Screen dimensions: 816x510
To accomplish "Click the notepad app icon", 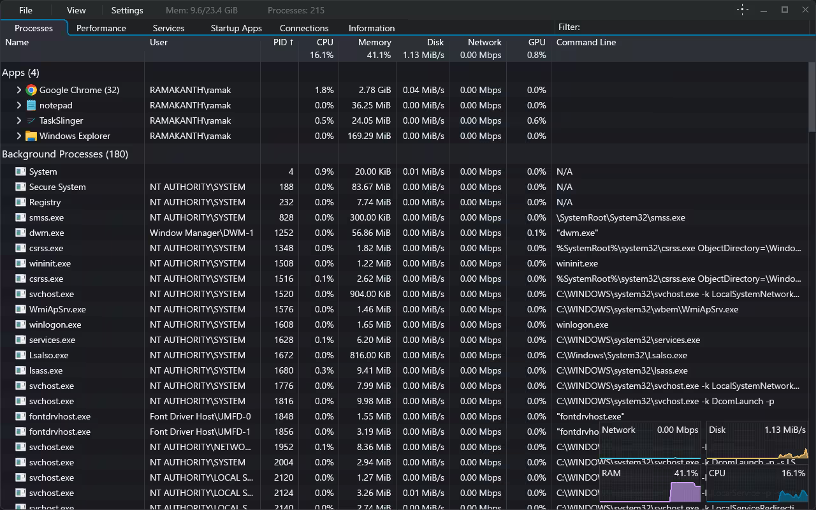I will click(31, 105).
